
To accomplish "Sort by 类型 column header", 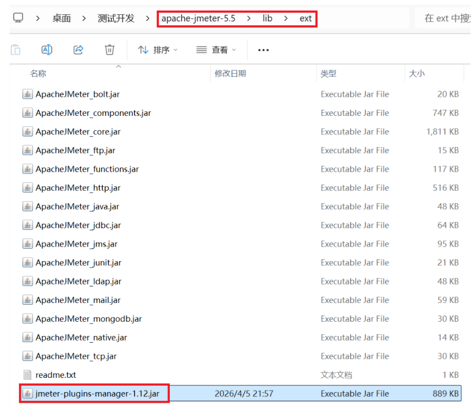I will [x=328, y=74].
